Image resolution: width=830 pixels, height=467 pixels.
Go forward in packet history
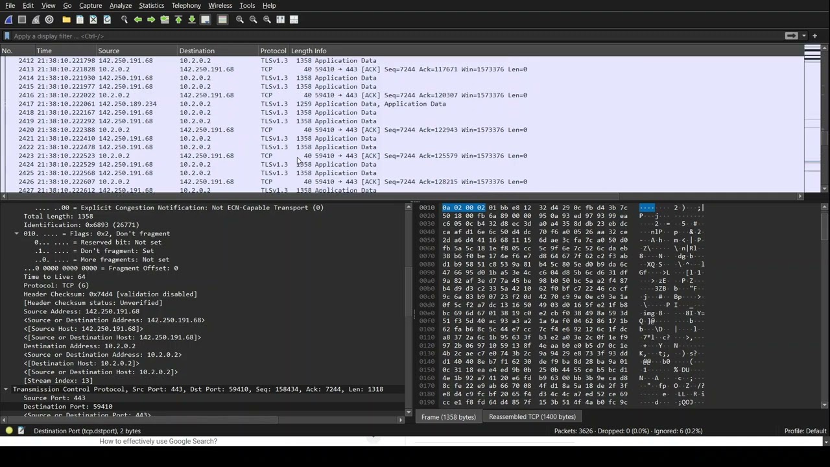click(x=151, y=19)
